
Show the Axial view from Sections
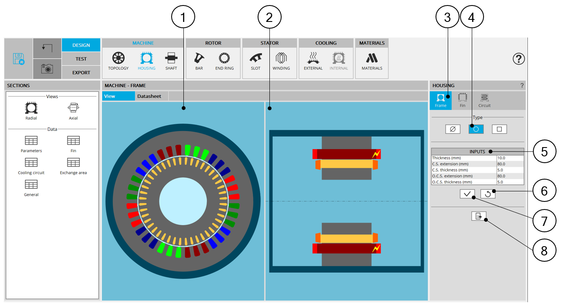click(x=73, y=111)
